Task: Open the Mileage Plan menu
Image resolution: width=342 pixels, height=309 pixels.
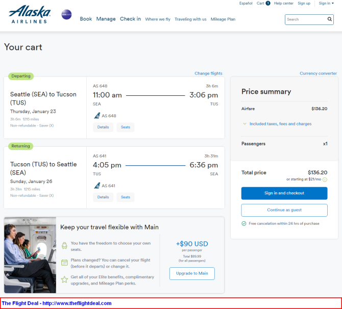Action: (x=223, y=19)
